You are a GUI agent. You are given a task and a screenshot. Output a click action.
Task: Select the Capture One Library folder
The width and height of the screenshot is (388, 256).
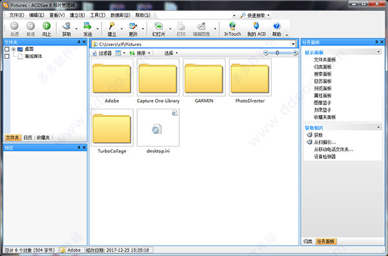(x=158, y=78)
